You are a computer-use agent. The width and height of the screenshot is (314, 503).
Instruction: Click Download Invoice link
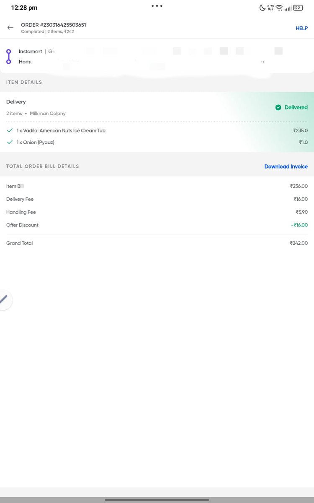click(x=286, y=166)
